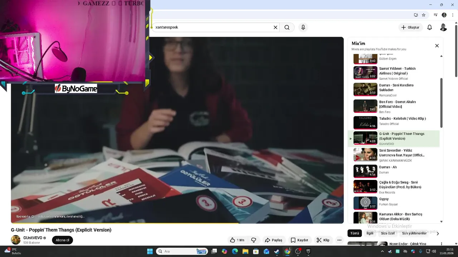Like the G-Unit video
The height and width of the screenshot is (257, 458).
pyautogui.click(x=237, y=240)
